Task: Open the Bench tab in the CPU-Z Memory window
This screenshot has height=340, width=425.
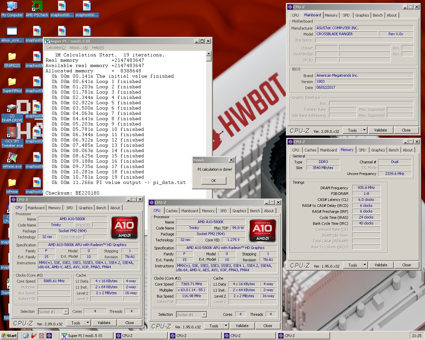Action: point(393,150)
